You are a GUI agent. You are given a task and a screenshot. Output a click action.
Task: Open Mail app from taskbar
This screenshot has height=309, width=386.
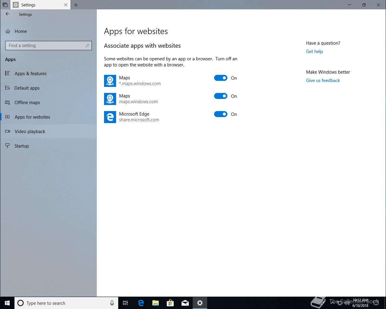[x=185, y=303]
